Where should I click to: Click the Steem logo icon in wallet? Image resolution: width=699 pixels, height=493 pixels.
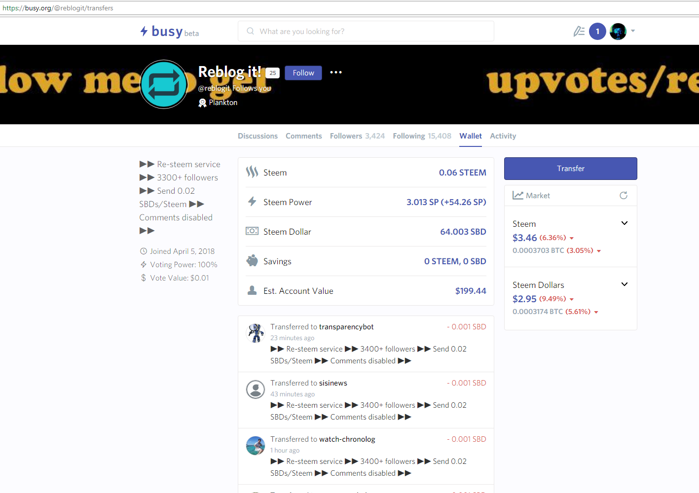252,172
